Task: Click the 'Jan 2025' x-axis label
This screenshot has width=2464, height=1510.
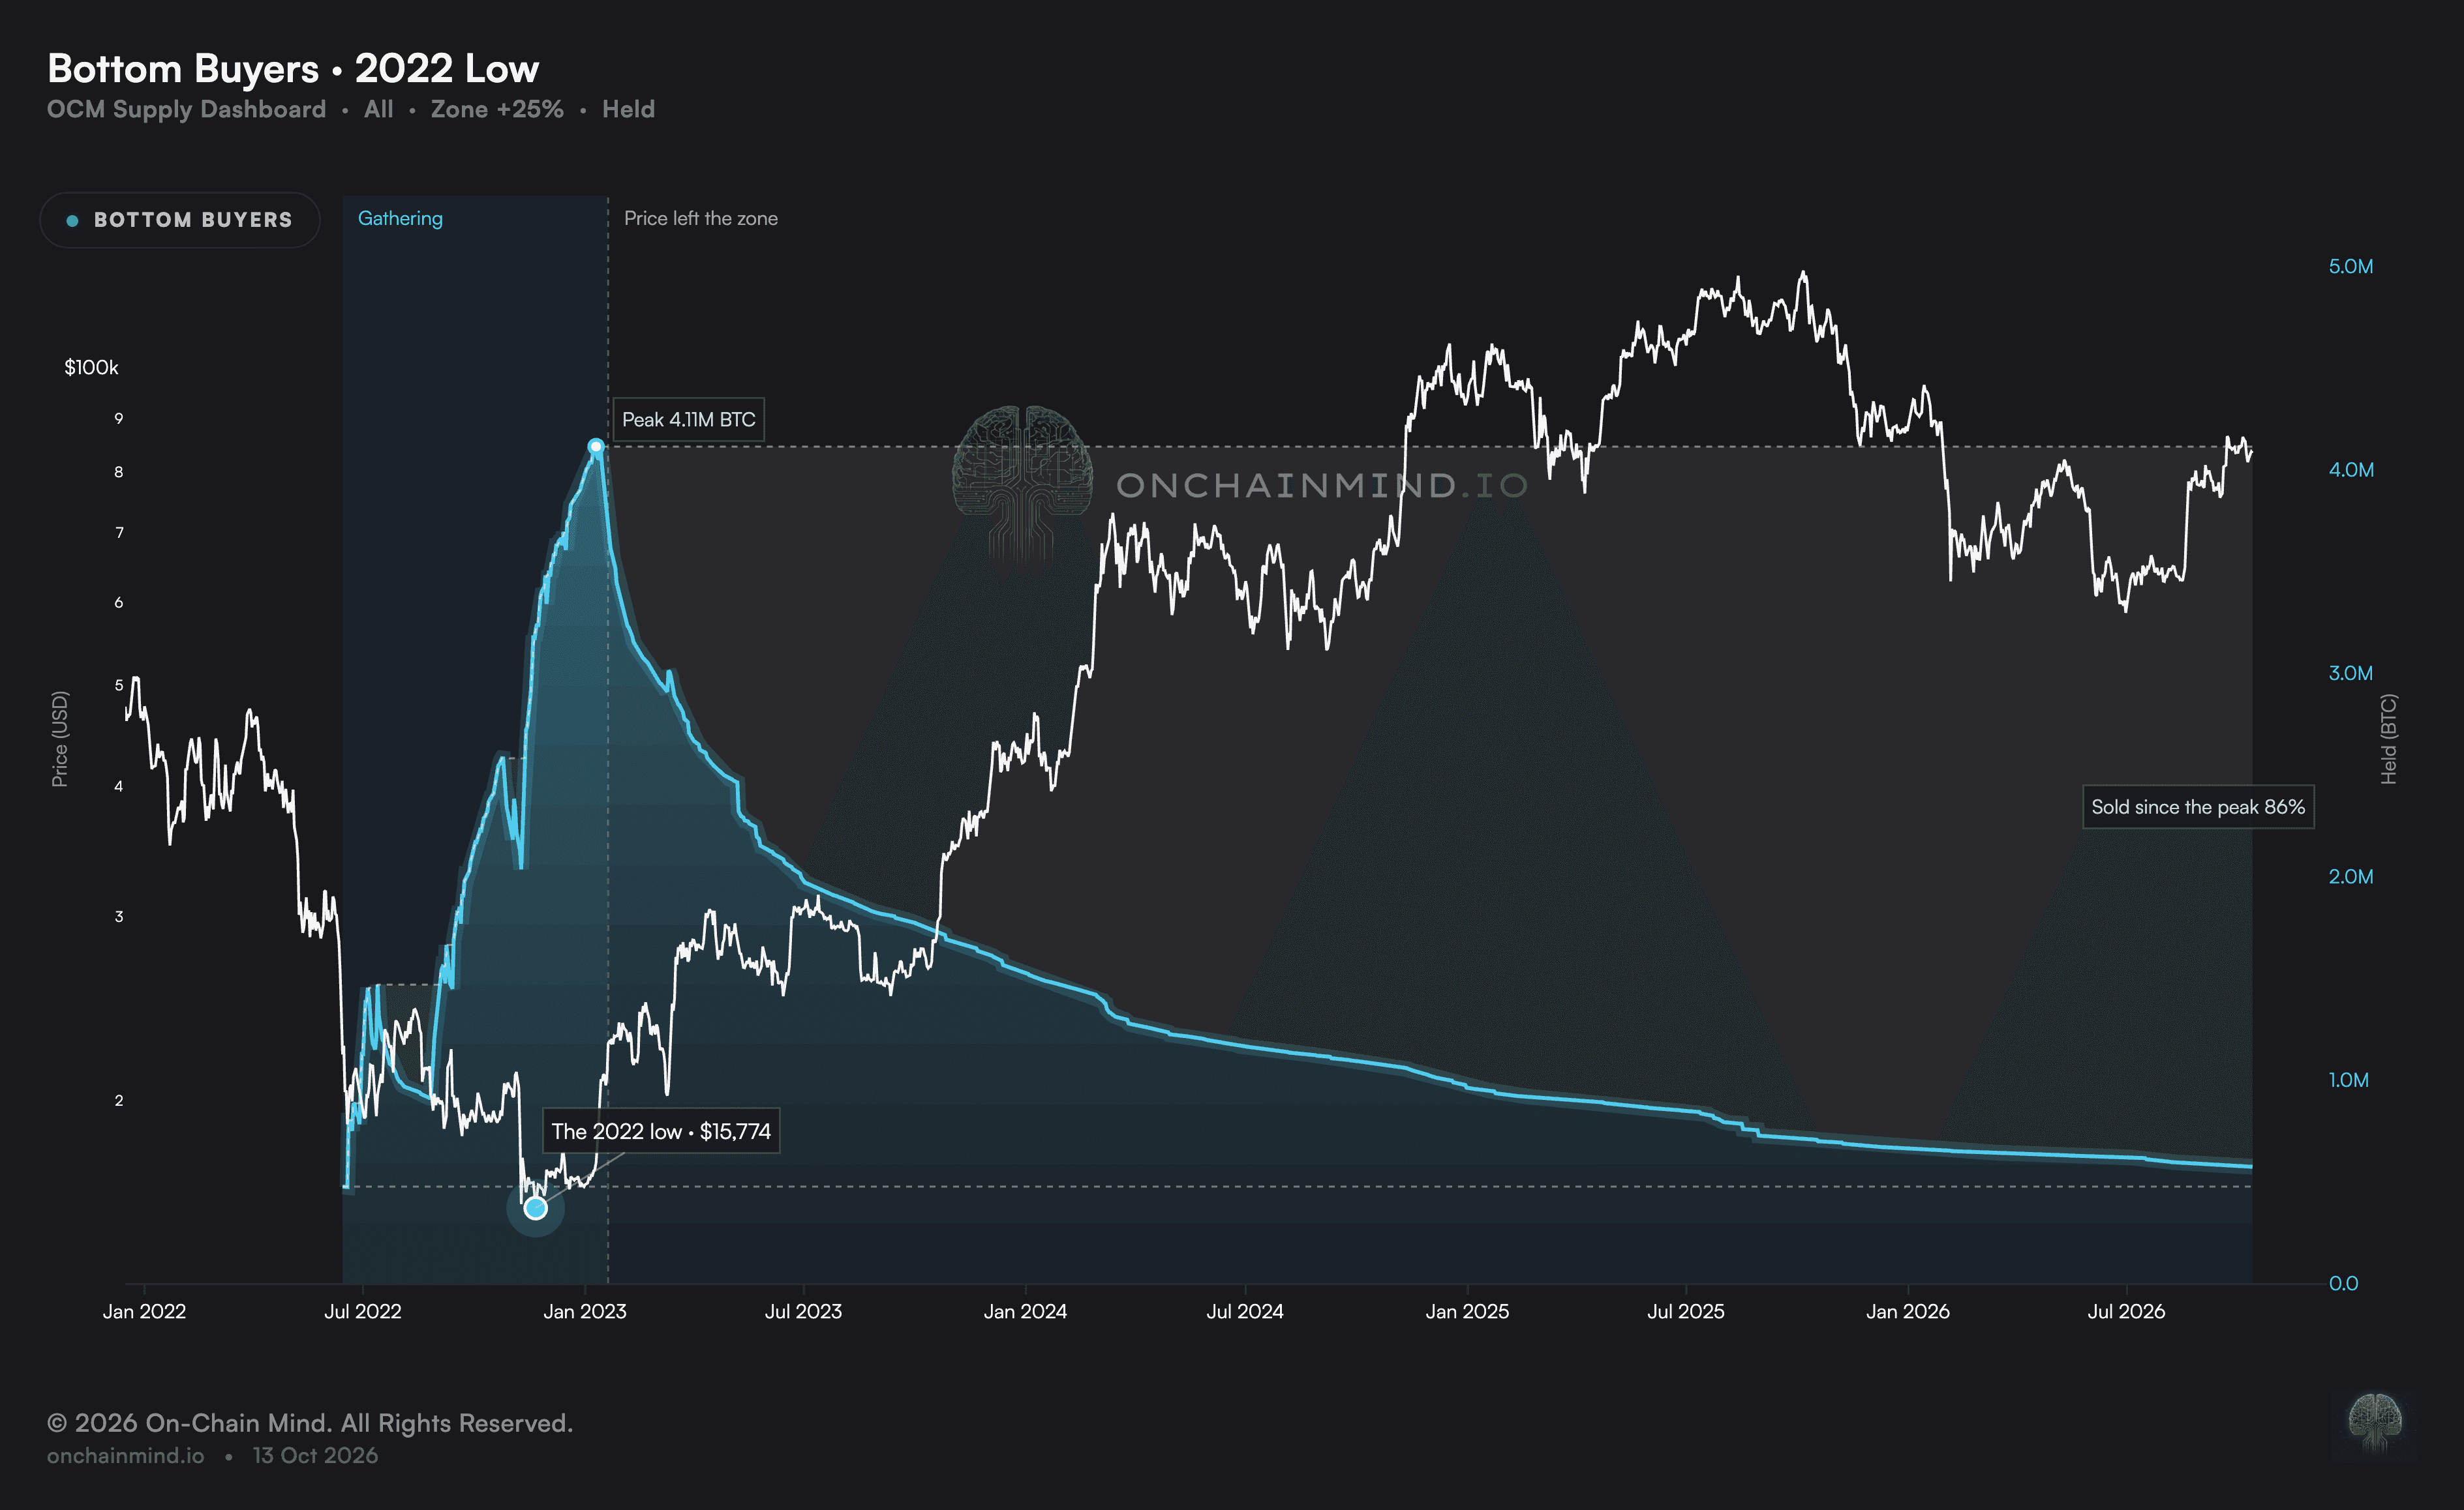Action: point(1467,1311)
